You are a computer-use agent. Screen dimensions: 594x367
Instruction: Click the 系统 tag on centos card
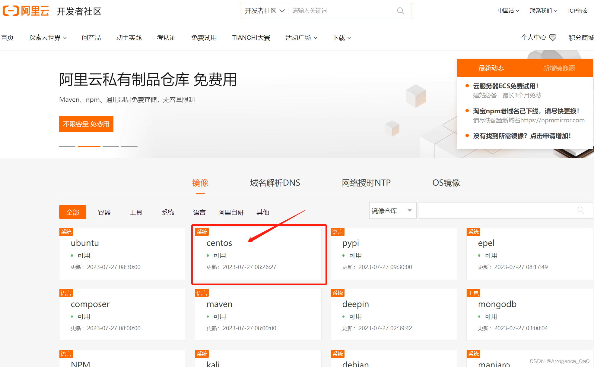pos(202,232)
